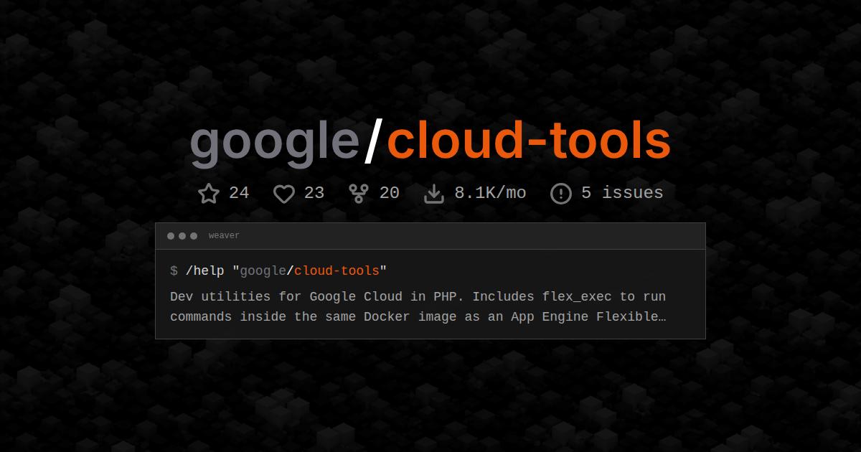This screenshot has width=861, height=452.
Task: Switch to the weaver terminal tab
Action: [224, 235]
